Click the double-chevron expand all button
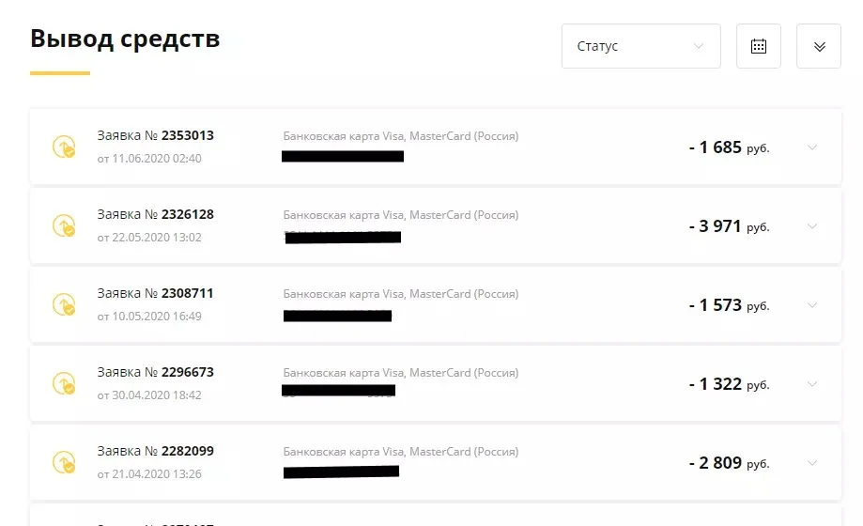Viewport: 863px width, 526px height. [x=819, y=46]
